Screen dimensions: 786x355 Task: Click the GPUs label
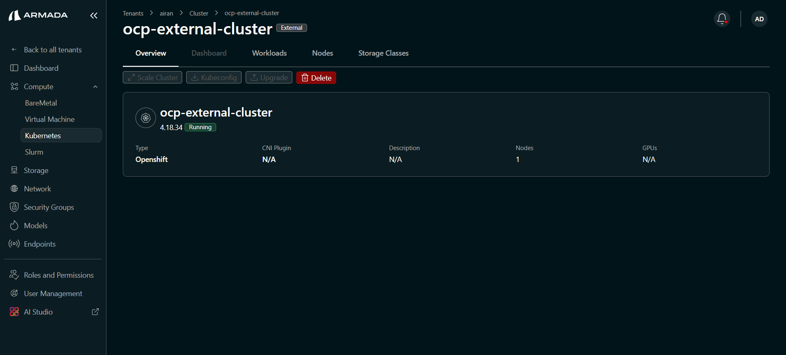click(650, 148)
